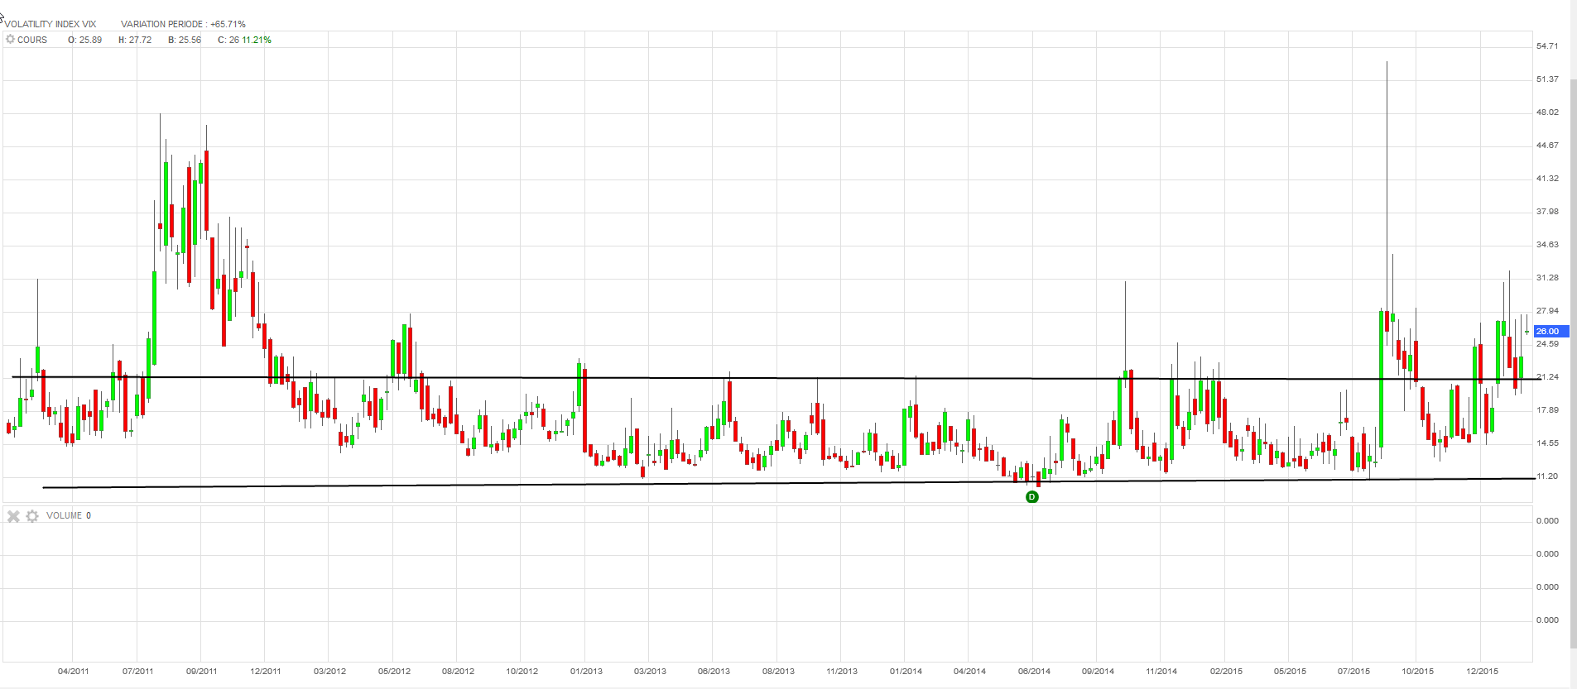Screen dimensions: 1577x689
Task: Click the green D marker under the chart
Action: pyautogui.click(x=1031, y=496)
